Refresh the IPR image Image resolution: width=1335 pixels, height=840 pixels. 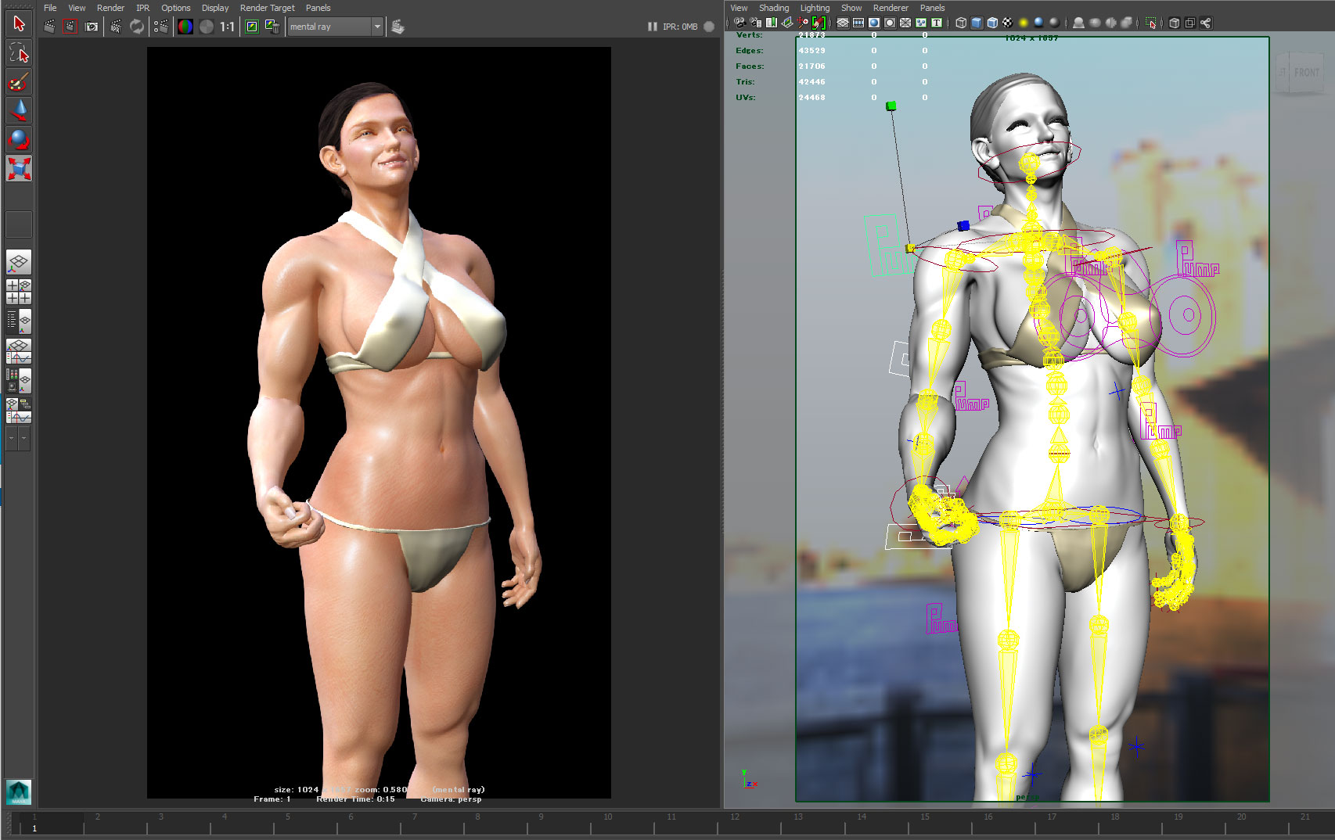(x=137, y=27)
